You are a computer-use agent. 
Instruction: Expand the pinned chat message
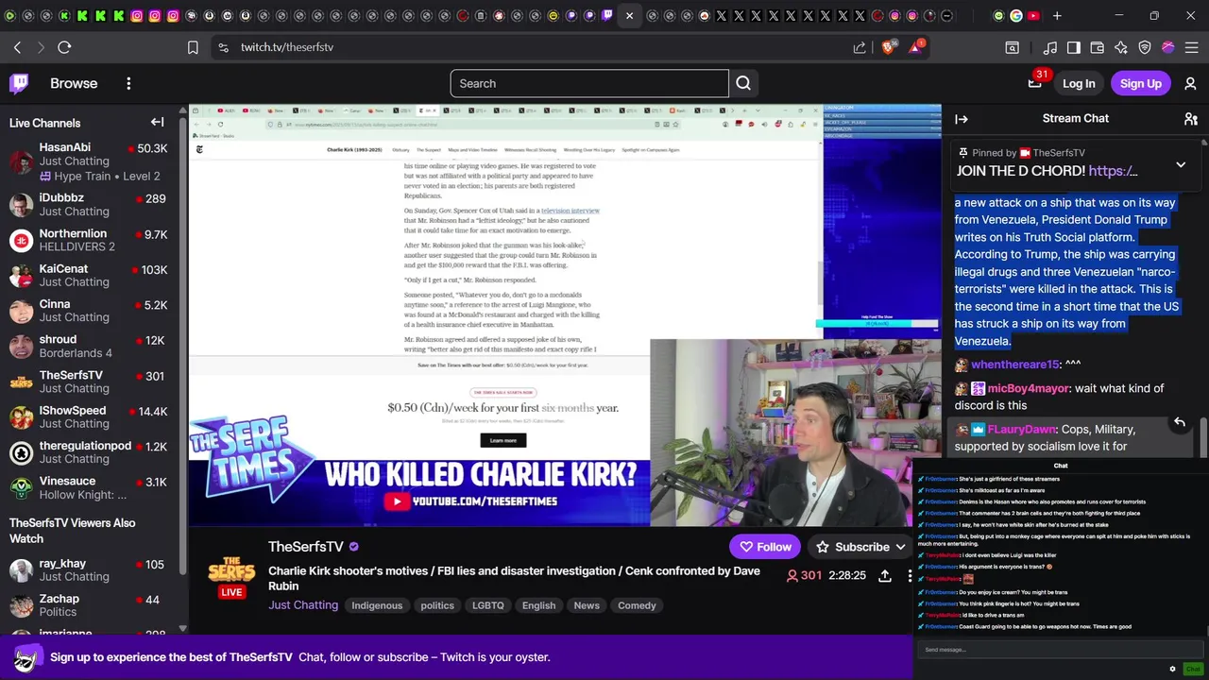pos(1181,164)
